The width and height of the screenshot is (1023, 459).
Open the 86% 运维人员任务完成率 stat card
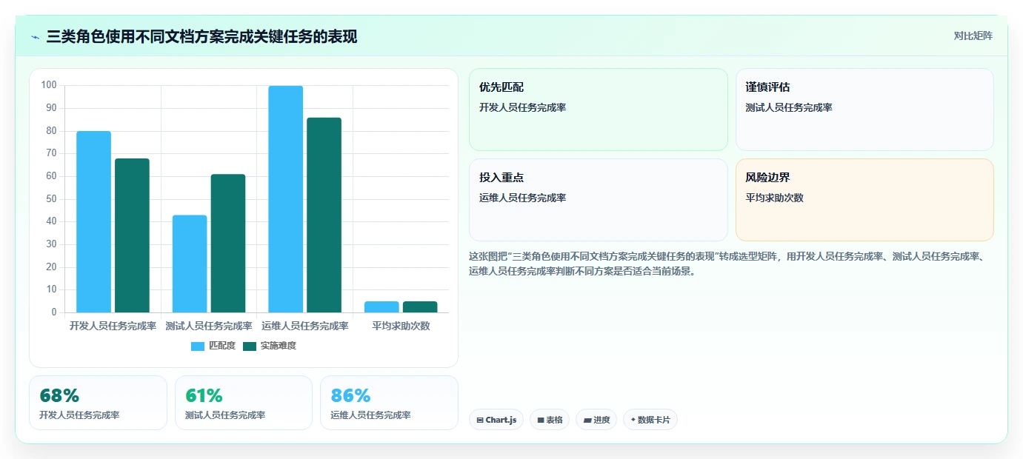tap(389, 403)
